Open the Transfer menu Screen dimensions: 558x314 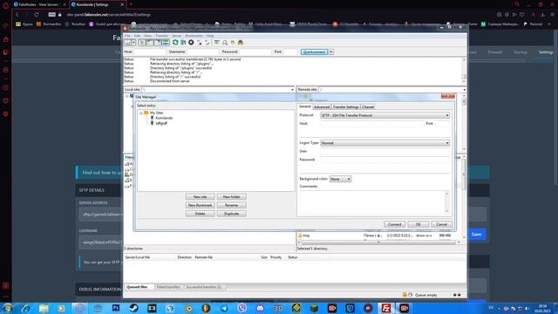pyautogui.click(x=161, y=36)
